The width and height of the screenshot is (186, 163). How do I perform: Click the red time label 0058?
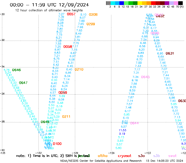coord(68,47)
